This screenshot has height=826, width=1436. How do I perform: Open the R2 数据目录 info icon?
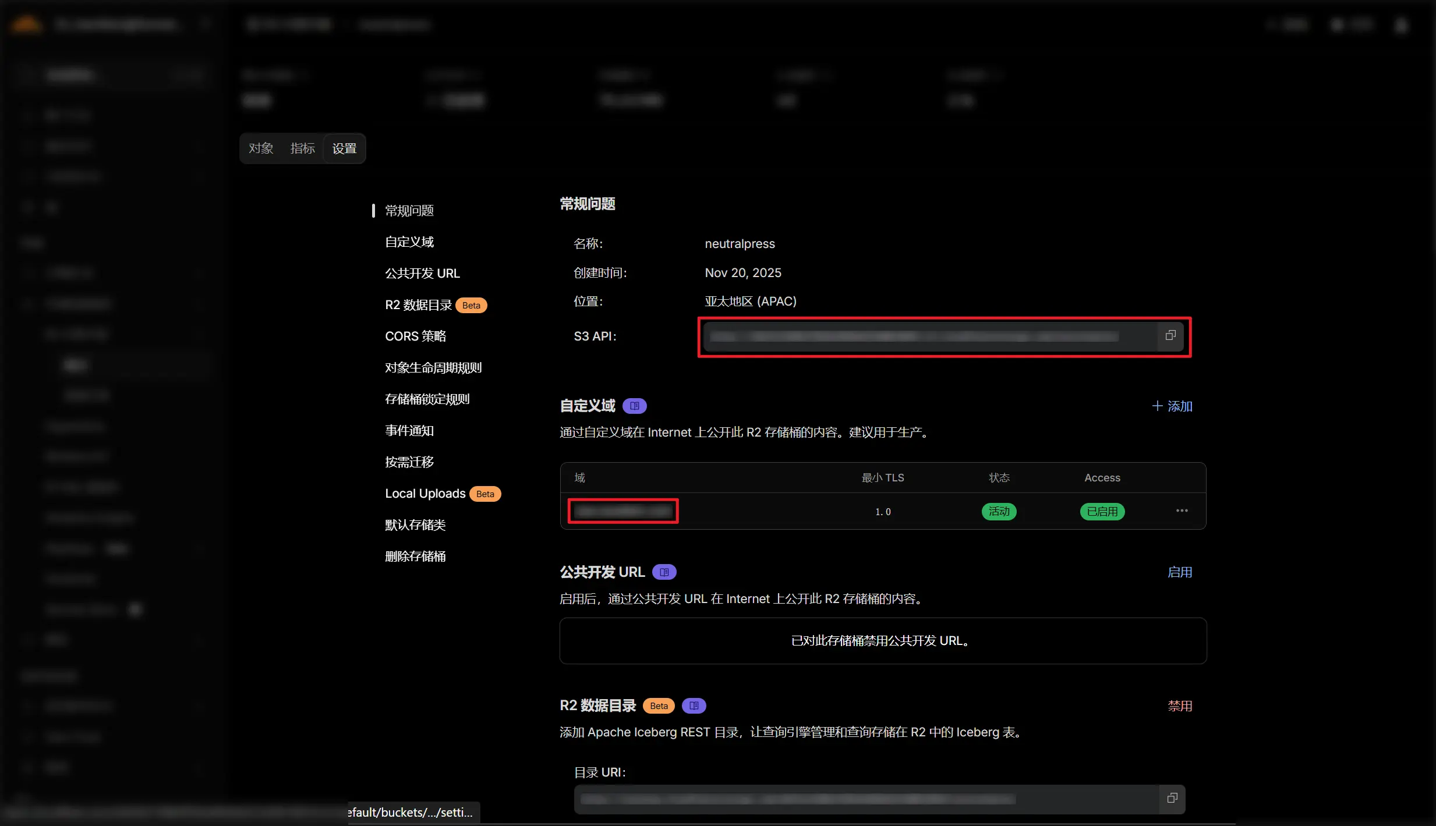click(x=692, y=705)
